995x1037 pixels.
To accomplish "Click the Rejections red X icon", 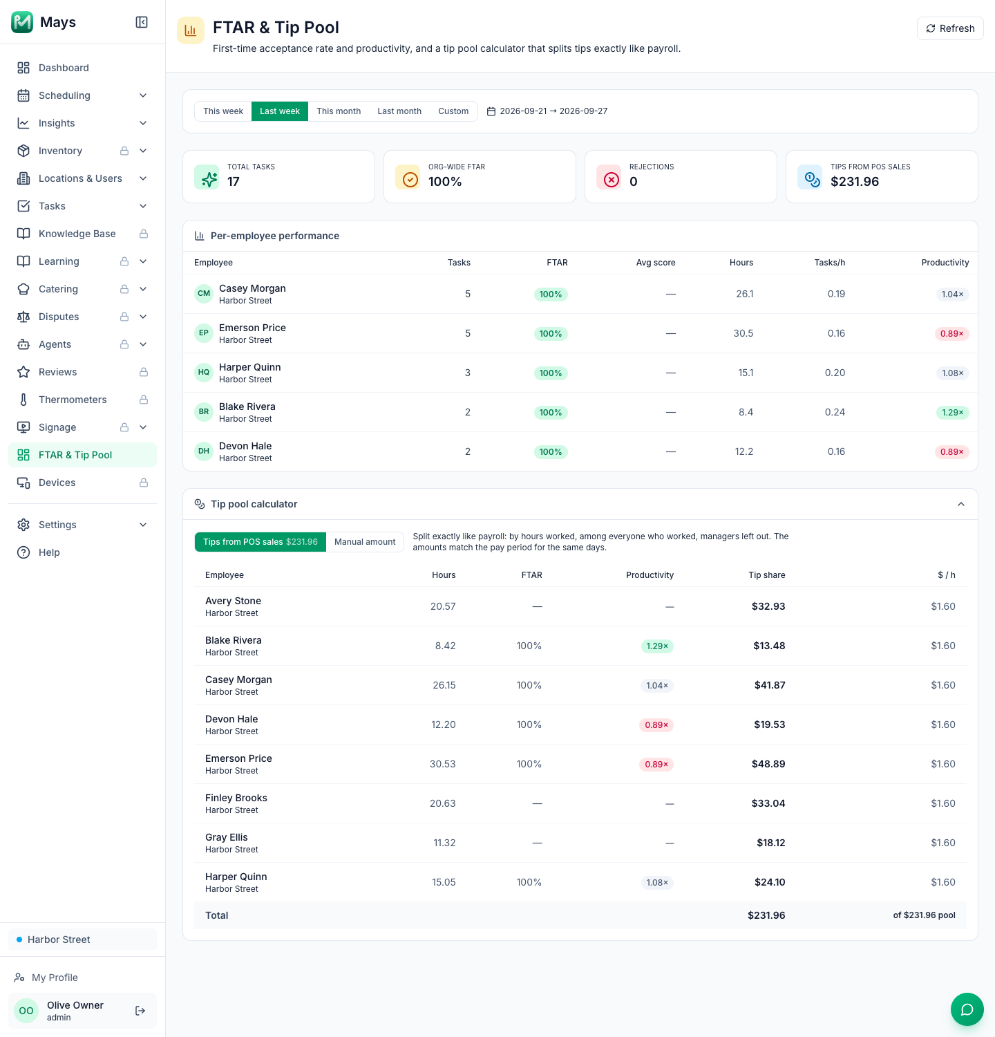I will point(609,177).
